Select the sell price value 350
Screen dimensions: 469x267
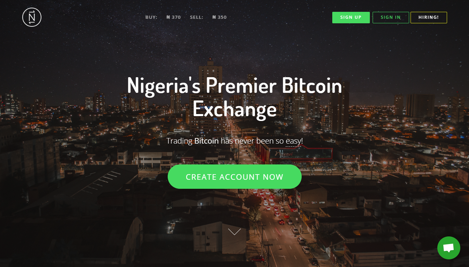point(222,17)
